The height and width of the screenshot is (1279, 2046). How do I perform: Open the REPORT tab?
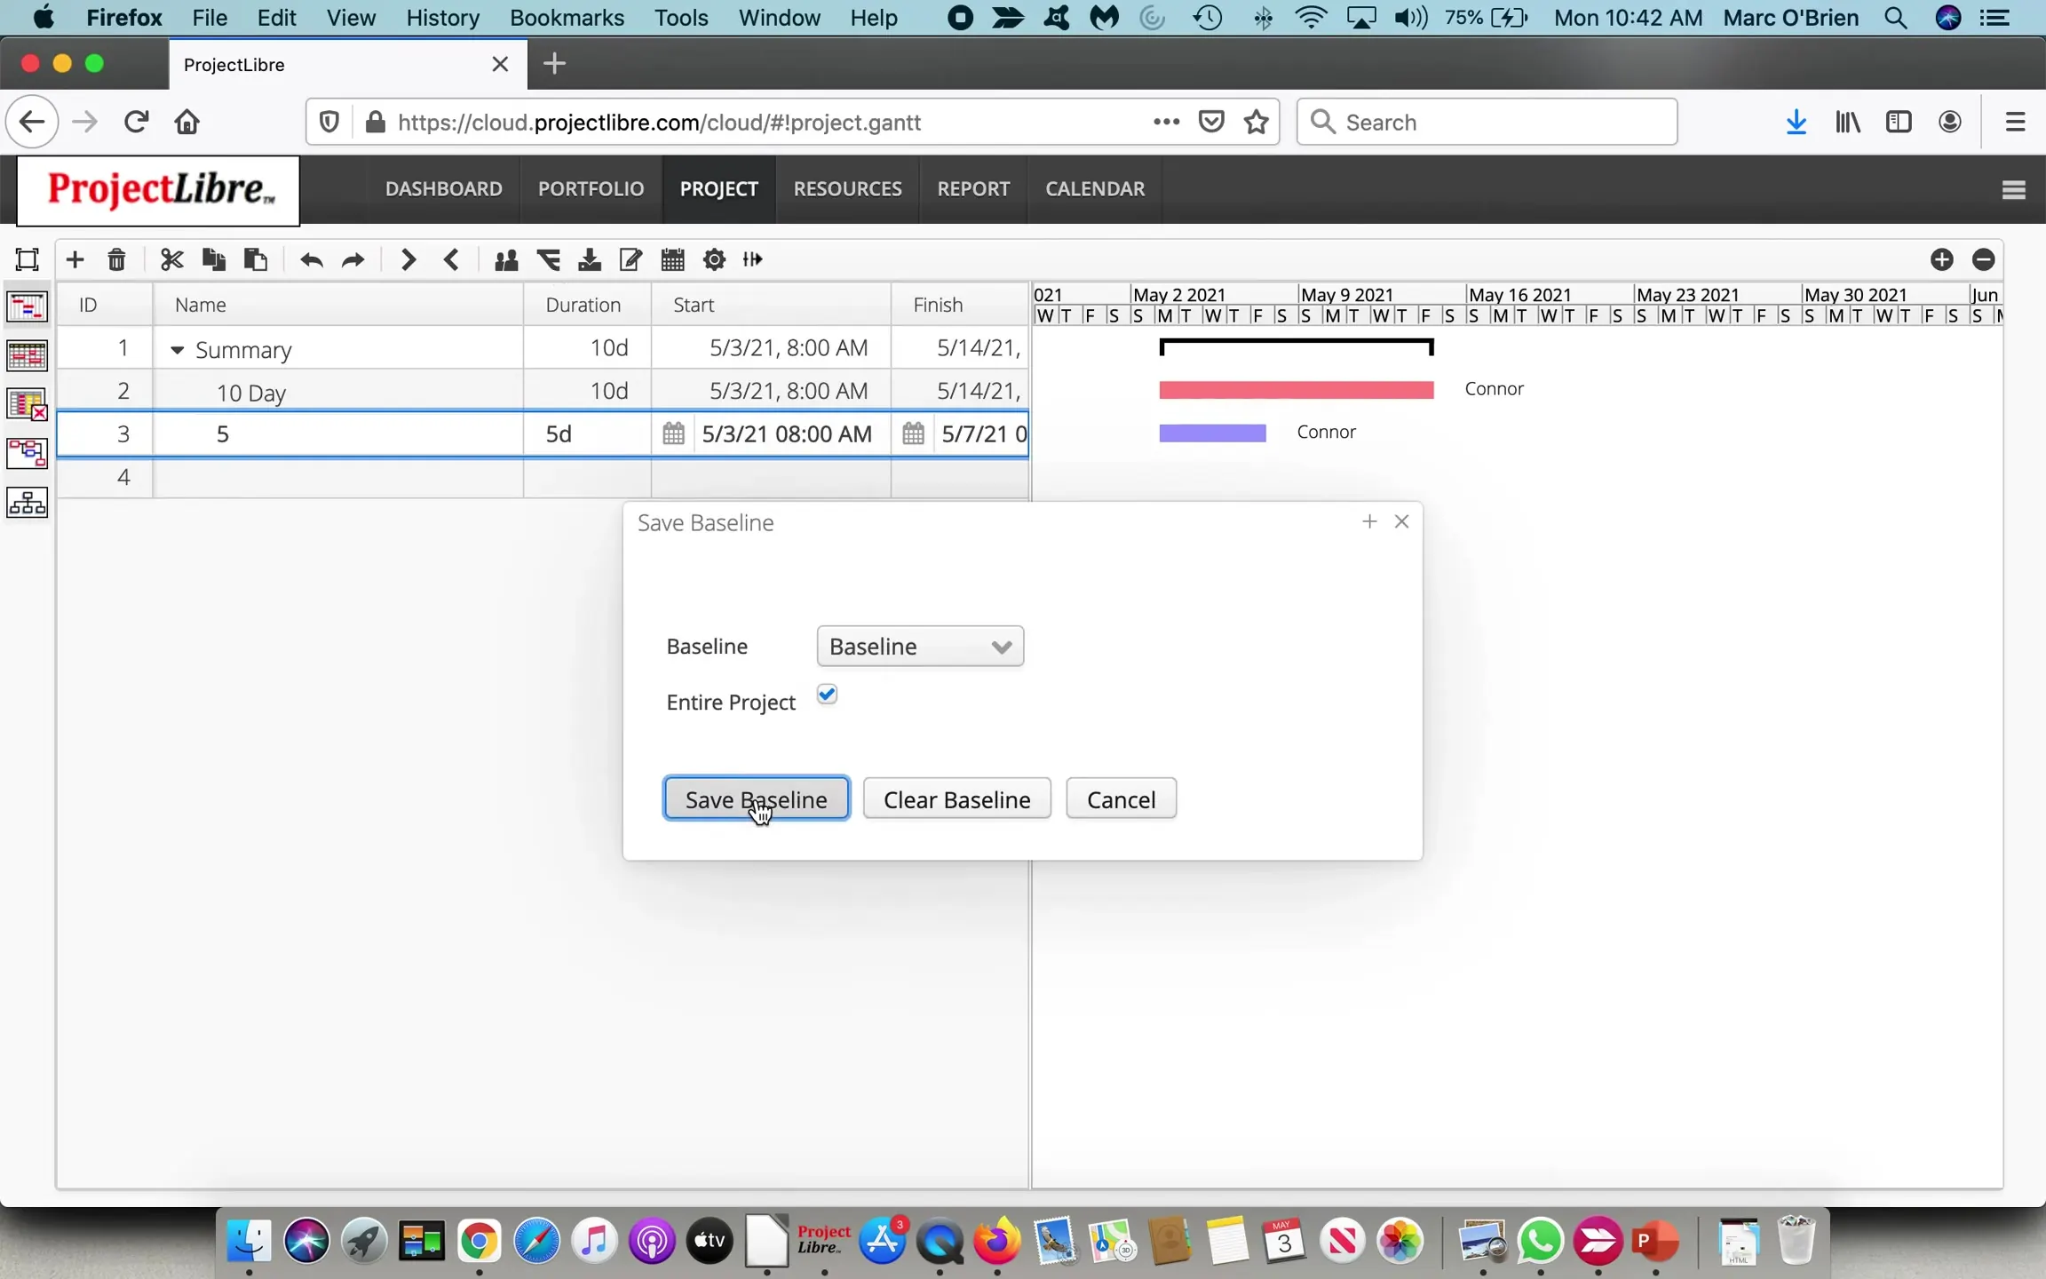(973, 188)
